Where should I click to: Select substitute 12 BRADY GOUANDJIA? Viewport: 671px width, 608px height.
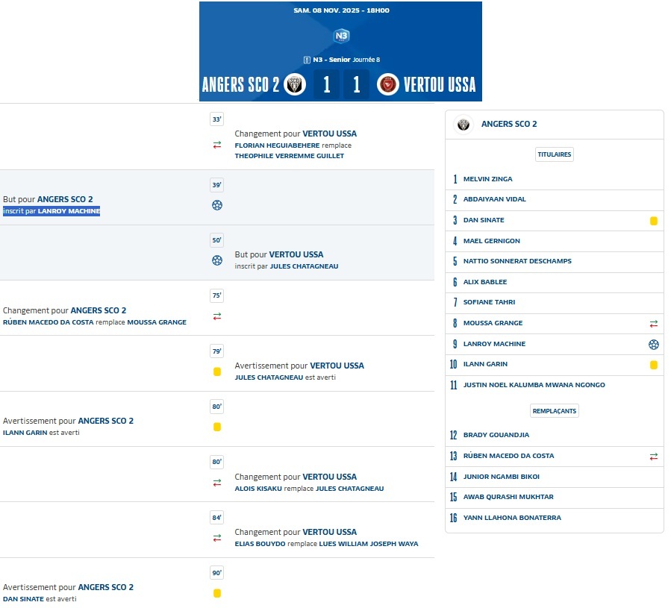(554, 435)
